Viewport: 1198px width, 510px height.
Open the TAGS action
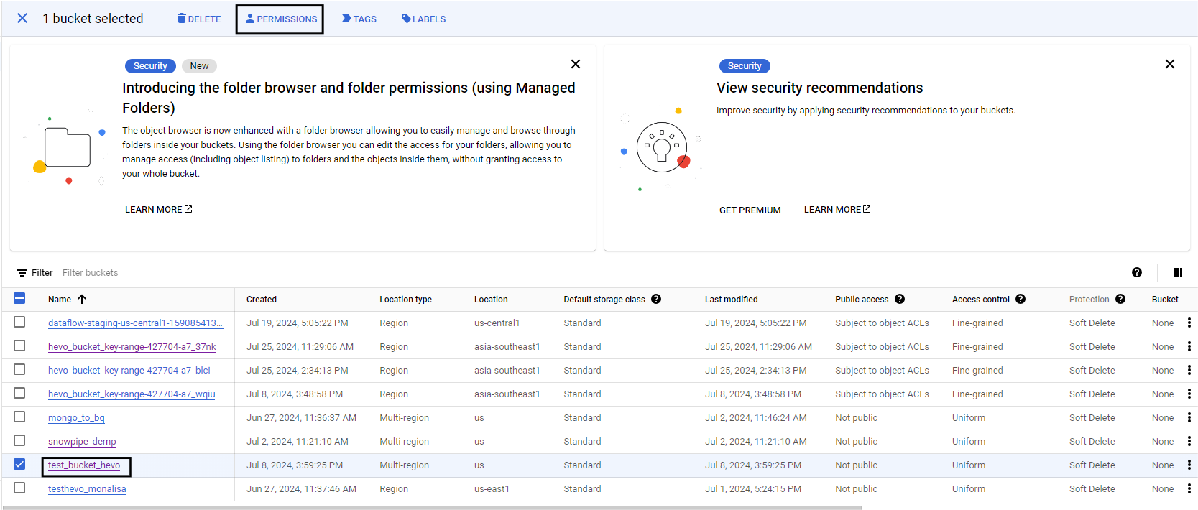[359, 19]
